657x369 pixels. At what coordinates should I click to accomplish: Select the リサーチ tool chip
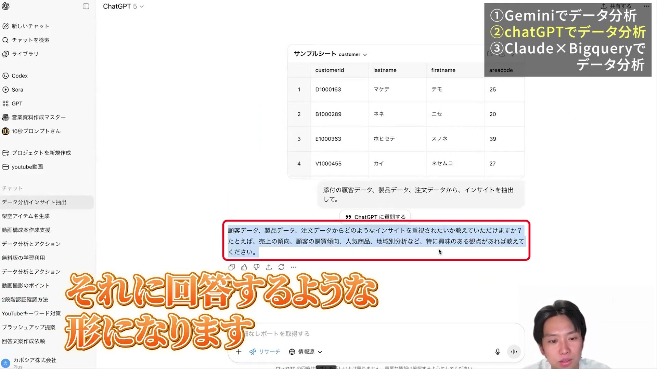[x=265, y=352]
